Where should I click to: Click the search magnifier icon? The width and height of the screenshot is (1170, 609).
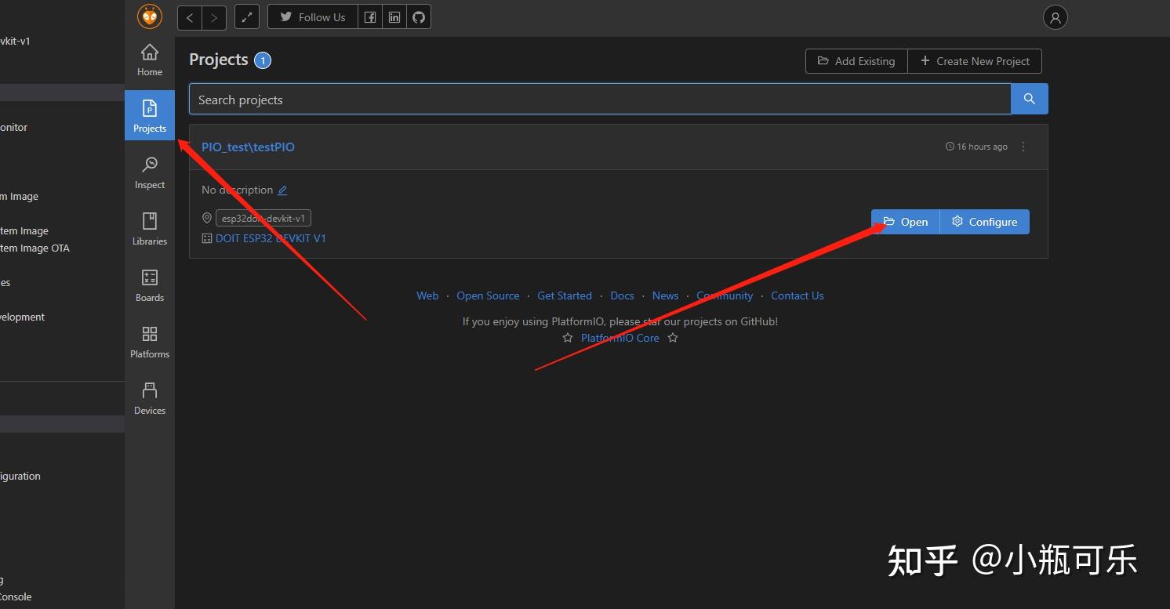1029,99
